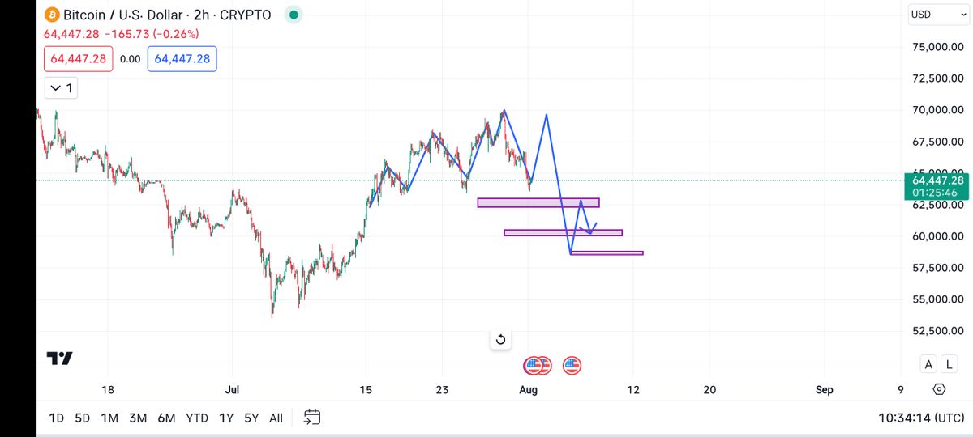Open the USD currency dropdown
This screenshot has width=973, height=437.
931,15
